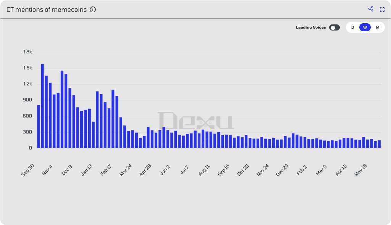The height and width of the screenshot is (225, 391).
Task: Click the 'Feb 2' x-axis label
Action: point(302,170)
